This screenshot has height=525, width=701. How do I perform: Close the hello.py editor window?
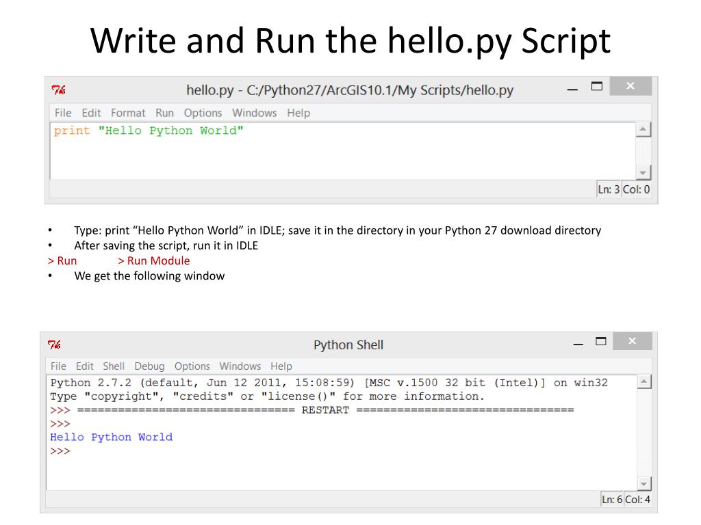(630, 85)
